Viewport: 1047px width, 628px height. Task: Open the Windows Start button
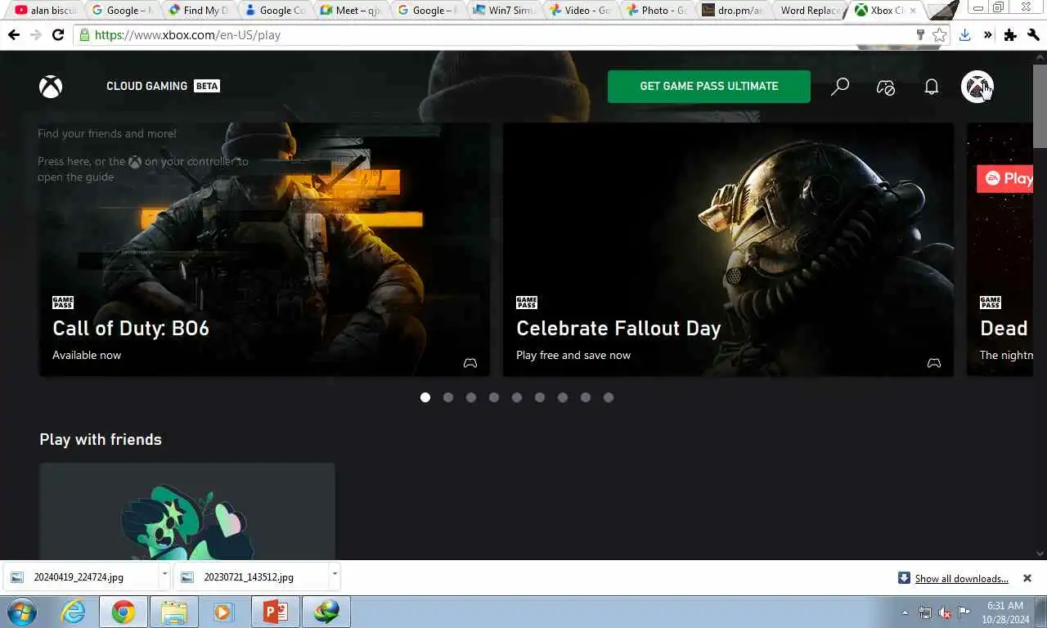point(22,612)
